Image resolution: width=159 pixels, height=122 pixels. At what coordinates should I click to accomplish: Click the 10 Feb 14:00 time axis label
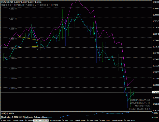pos(105,120)
